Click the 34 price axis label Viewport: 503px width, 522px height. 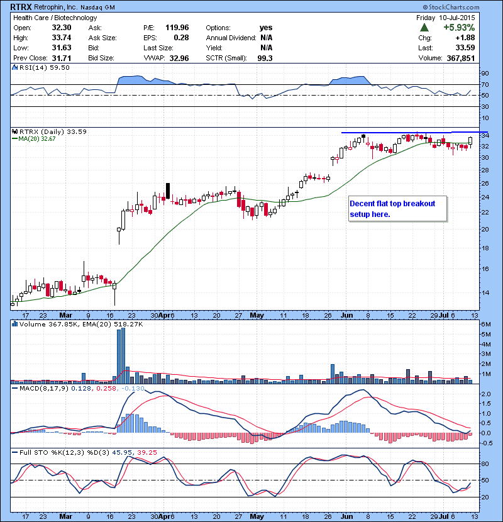(485, 135)
